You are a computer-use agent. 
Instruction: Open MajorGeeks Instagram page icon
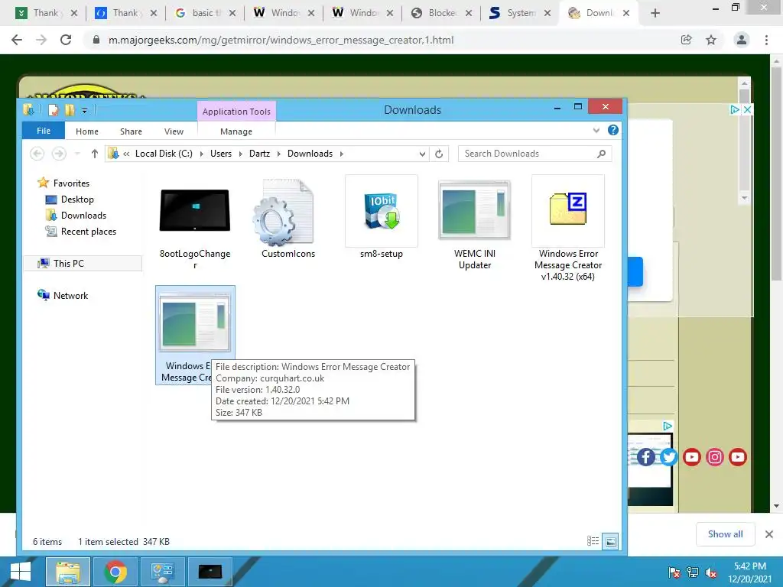coord(715,457)
